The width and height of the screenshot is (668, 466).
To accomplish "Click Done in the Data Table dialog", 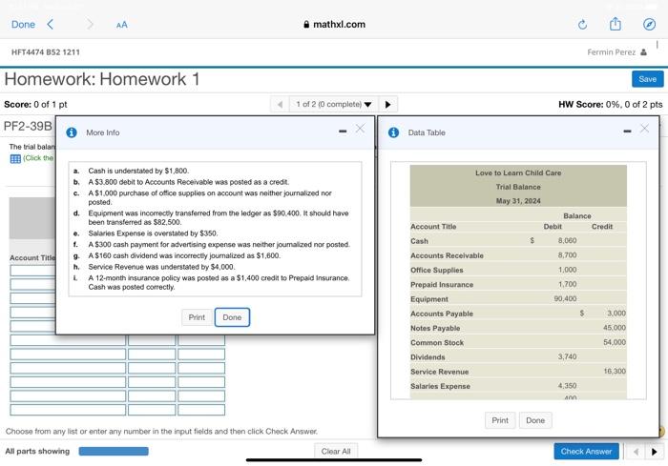I will pyautogui.click(x=535, y=420).
